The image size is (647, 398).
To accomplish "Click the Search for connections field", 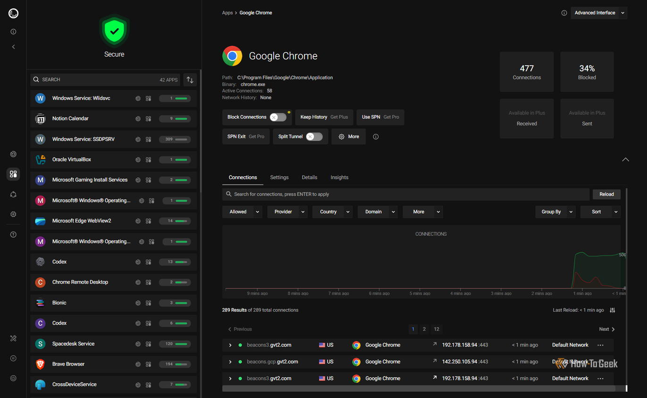I will [406, 194].
